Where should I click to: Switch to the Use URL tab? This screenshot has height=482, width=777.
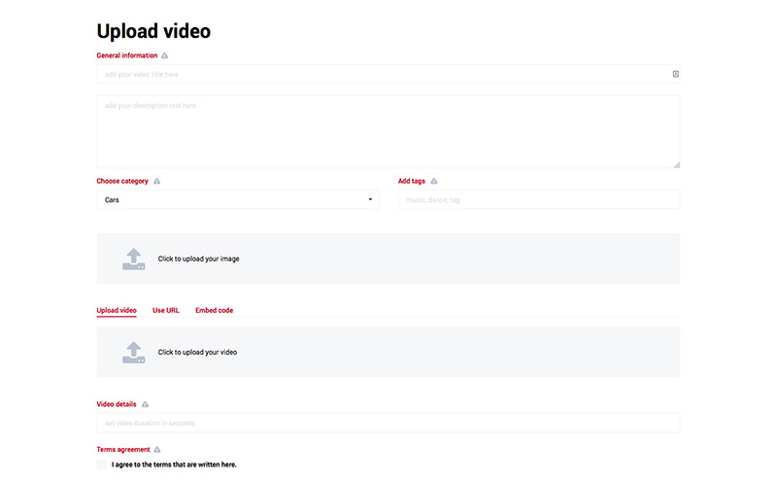coord(166,310)
